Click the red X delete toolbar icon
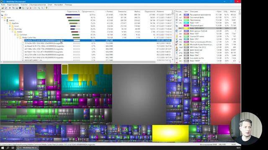Screen dimensions: 268x150 tap(31, 8)
